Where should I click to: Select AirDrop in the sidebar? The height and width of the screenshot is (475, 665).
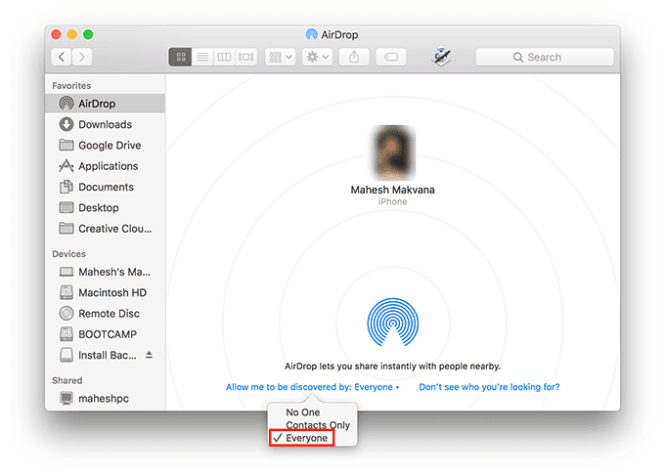[x=106, y=104]
